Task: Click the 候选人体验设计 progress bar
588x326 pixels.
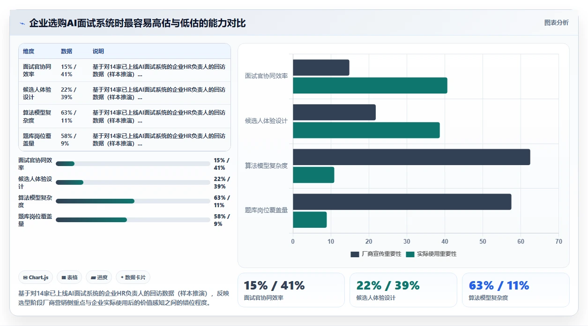Action: click(133, 182)
